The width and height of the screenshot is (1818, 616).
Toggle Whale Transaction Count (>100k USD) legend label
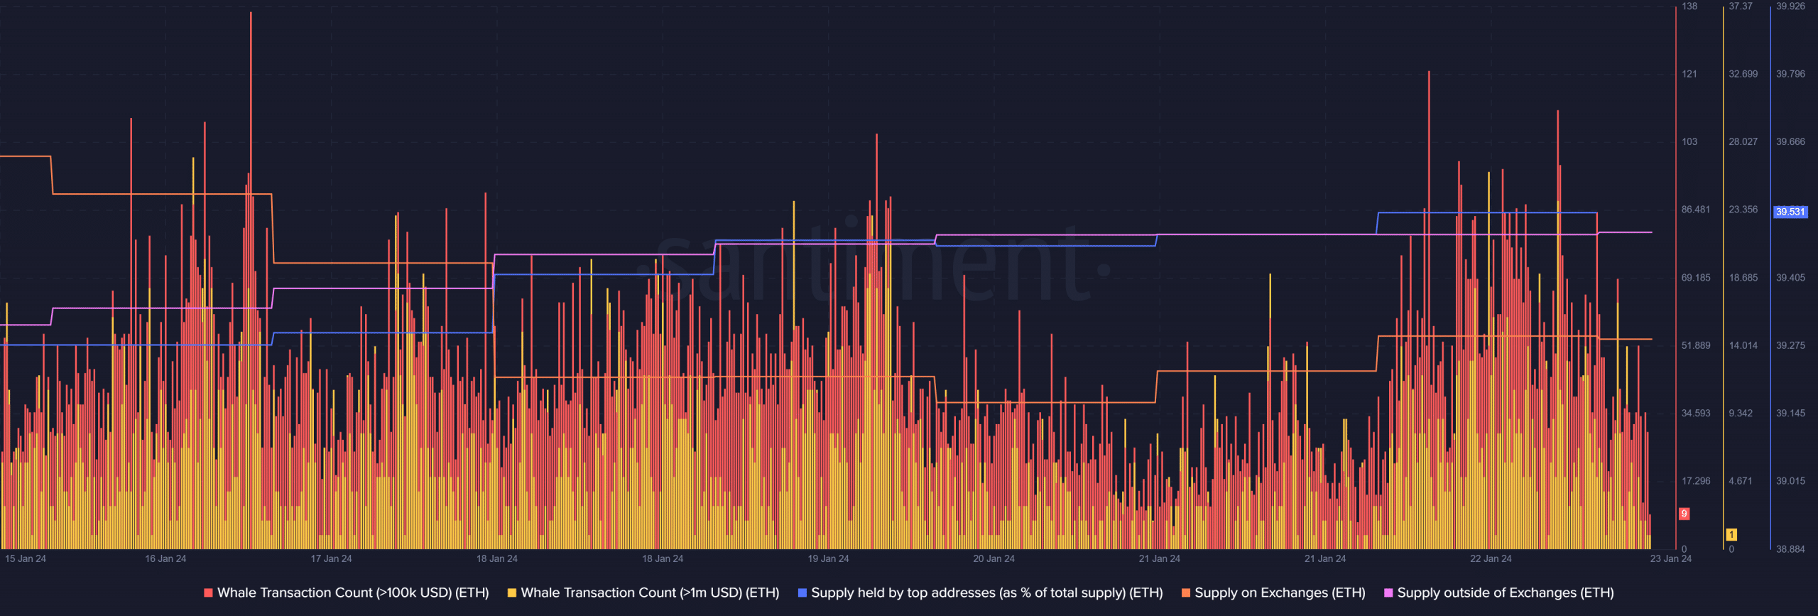pyautogui.click(x=353, y=593)
